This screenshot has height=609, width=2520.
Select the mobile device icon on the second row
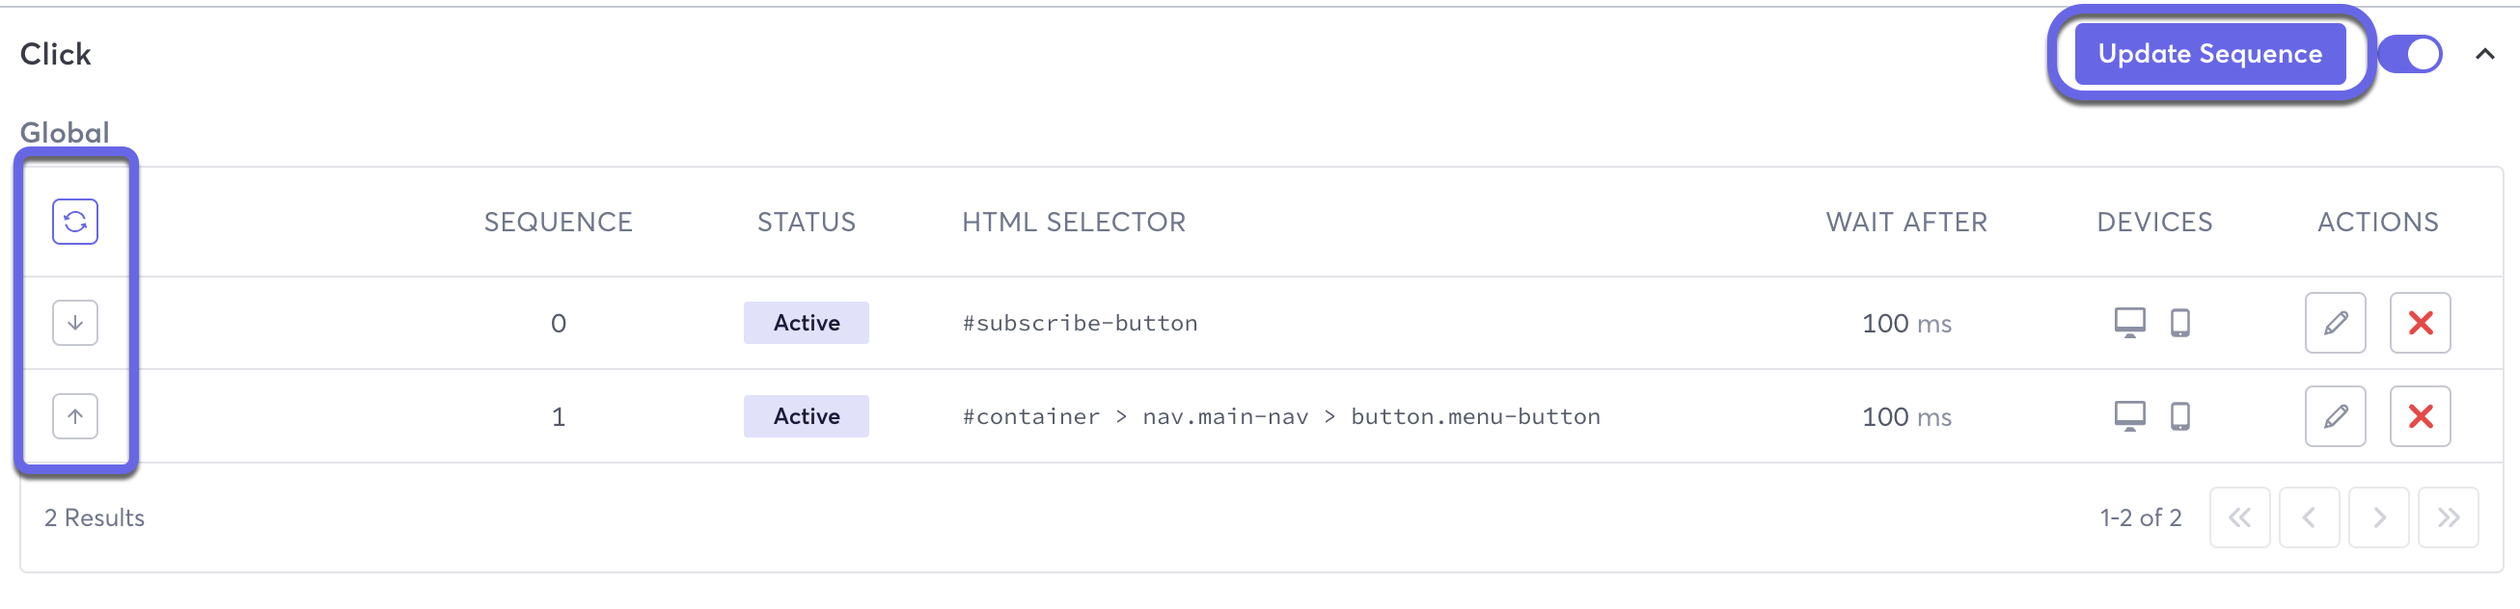coord(2179,414)
